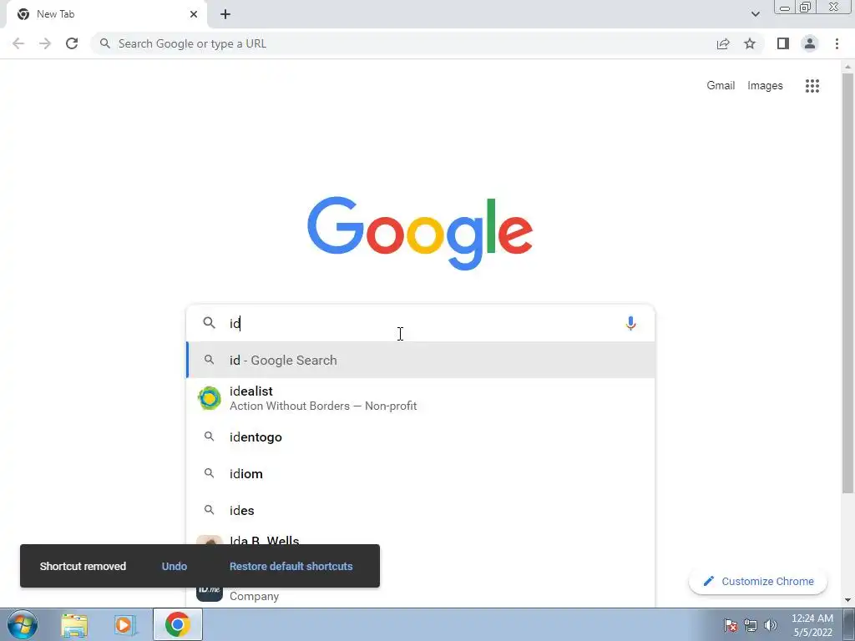Click the magnifier icon beside 'idiom'
855x641 pixels.
point(209,473)
